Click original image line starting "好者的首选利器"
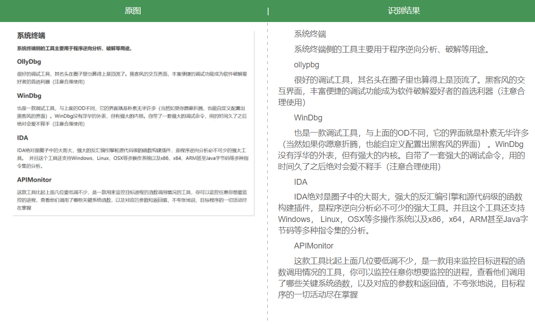The height and width of the screenshot is (324, 535). point(51,82)
